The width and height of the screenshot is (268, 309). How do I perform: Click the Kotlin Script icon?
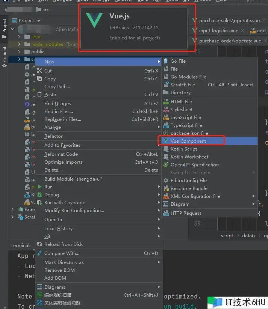166,149
